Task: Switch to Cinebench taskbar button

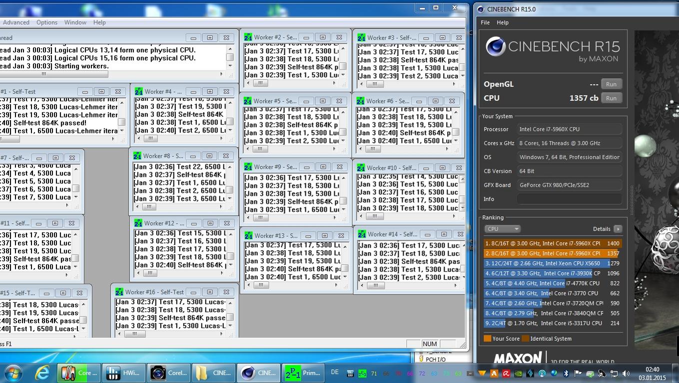Action: point(259,373)
